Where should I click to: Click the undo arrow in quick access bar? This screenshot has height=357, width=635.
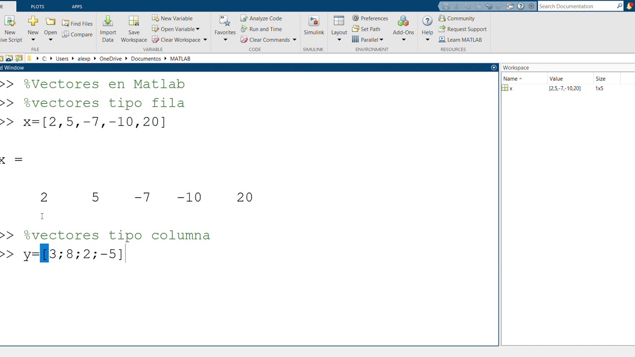coord(489,6)
